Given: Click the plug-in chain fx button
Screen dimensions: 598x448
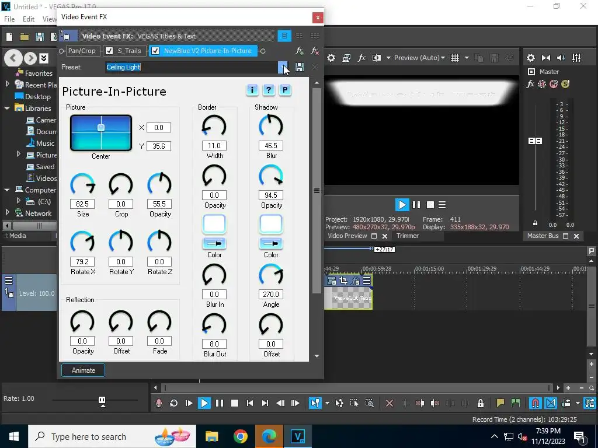Looking at the screenshot, I should (300, 51).
